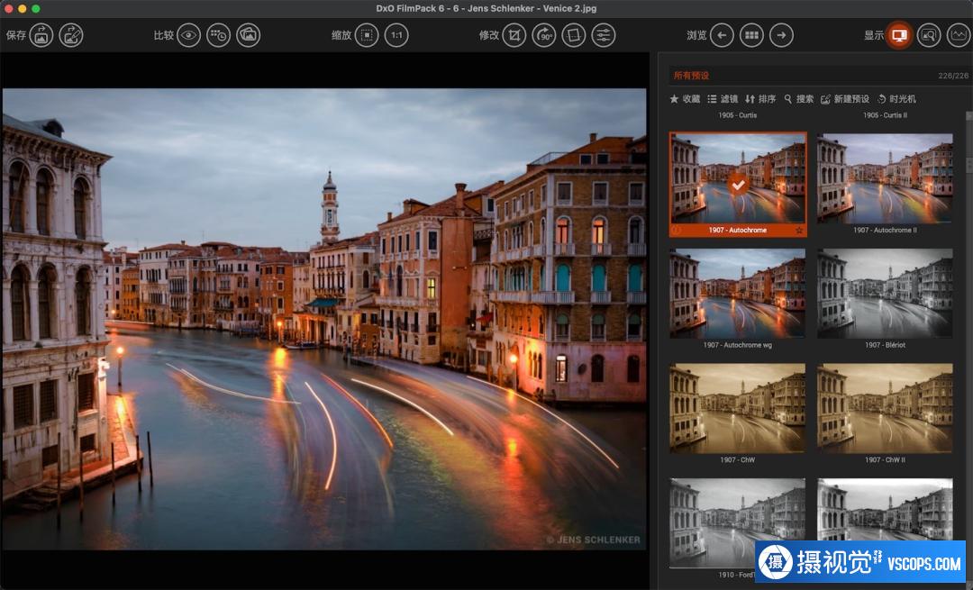Screen dimensions: 973x590
Task: Open the image browser grid view
Action: coord(751,35)
